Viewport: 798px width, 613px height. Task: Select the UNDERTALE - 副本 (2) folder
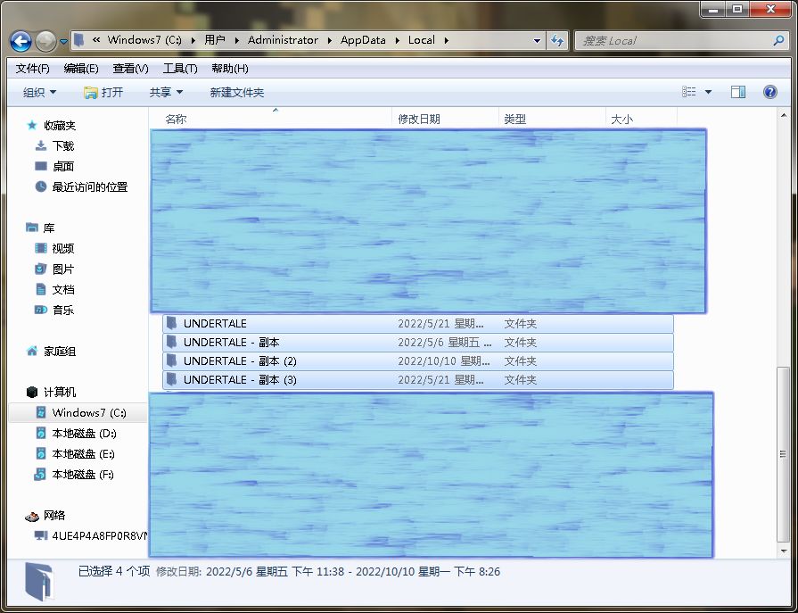(418, 361)
